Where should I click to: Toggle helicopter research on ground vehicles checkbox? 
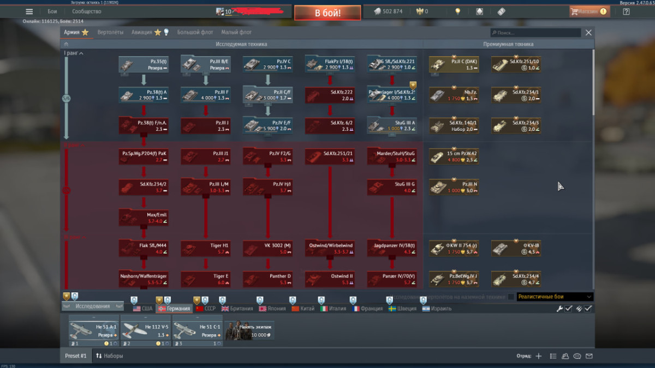coord(511,297)
